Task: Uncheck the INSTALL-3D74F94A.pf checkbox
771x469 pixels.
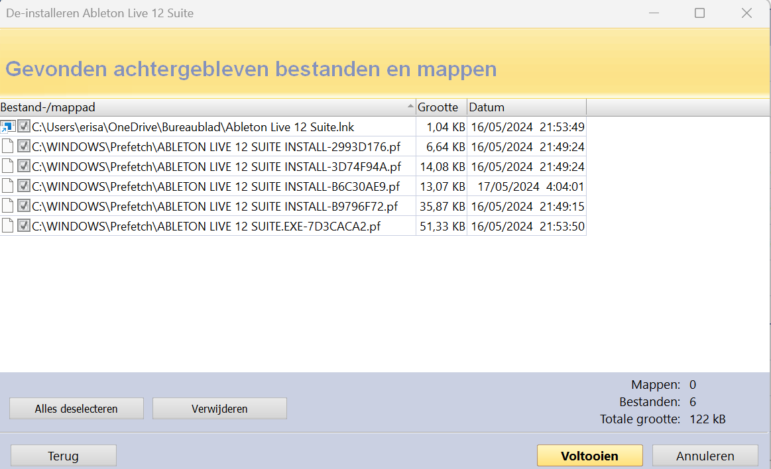Action: 24,166
